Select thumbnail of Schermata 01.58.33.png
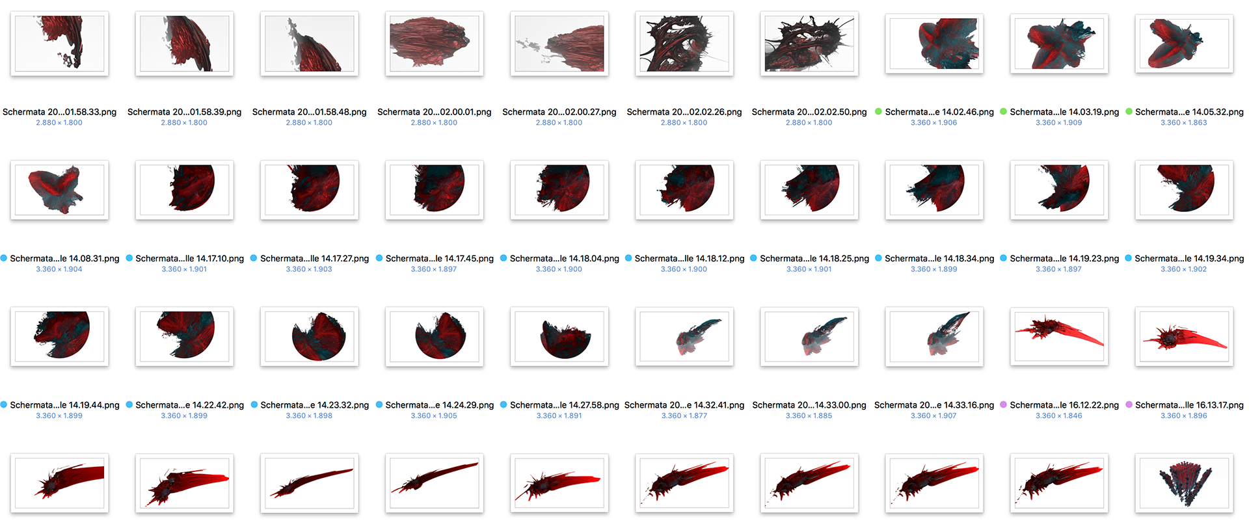This screenshot has height=528, width=1249. point(59,44)
